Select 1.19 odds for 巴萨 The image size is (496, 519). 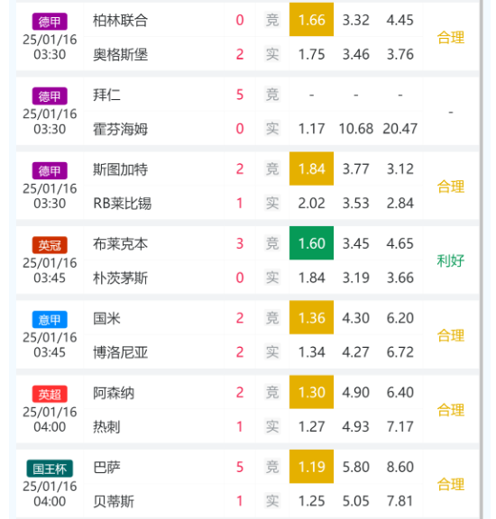pos(311,467)
